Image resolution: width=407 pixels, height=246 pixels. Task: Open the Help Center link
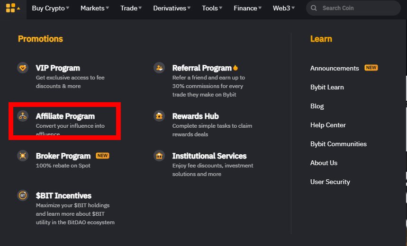click(x=328, y=125)
